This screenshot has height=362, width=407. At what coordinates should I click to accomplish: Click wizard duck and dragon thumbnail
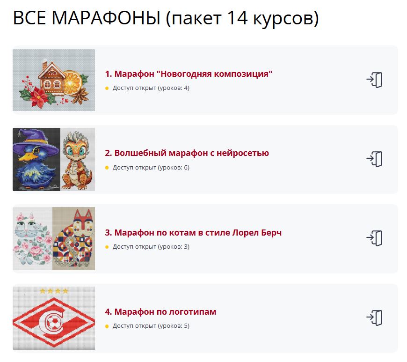54,159
